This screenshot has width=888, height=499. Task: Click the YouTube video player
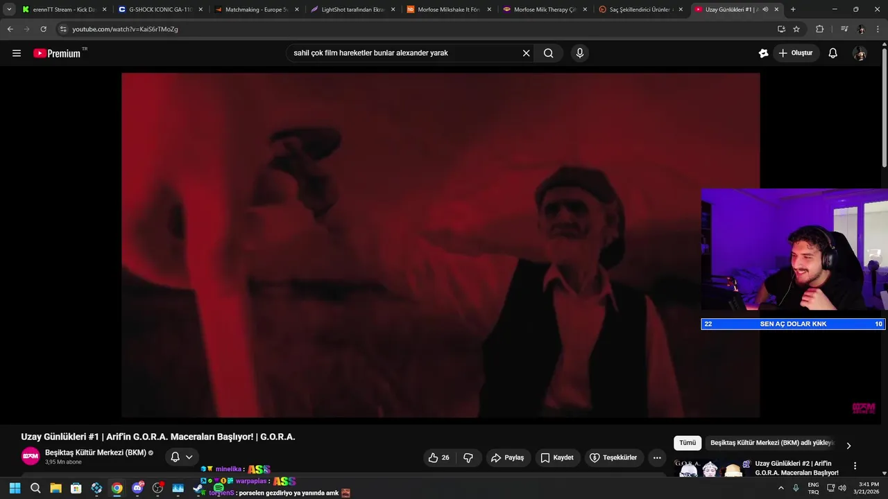tap(441, 245)
